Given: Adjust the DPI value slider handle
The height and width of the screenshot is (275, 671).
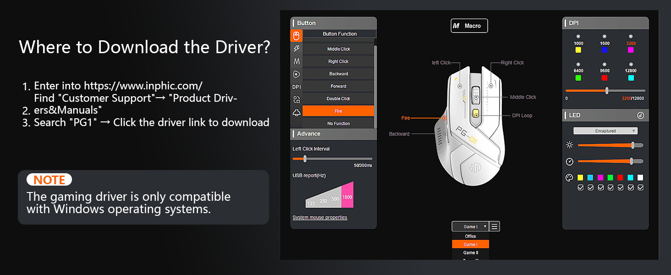Looking at the screenshot, I should [607, 91].
